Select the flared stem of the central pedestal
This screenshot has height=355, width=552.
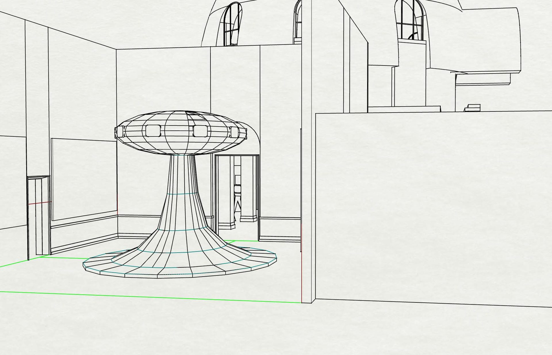[x=184, y=213]
